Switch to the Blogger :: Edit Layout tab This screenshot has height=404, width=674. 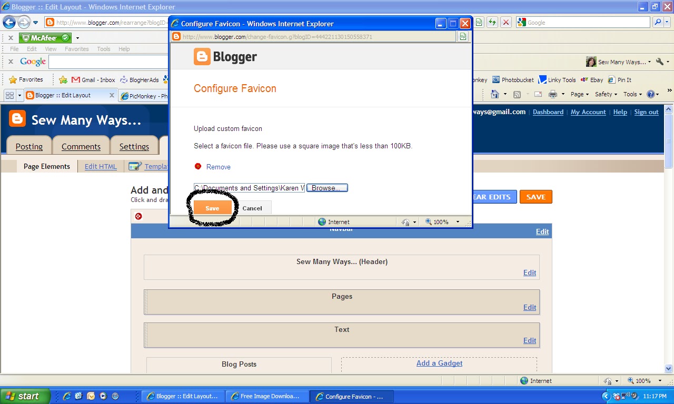coord(64,95)
